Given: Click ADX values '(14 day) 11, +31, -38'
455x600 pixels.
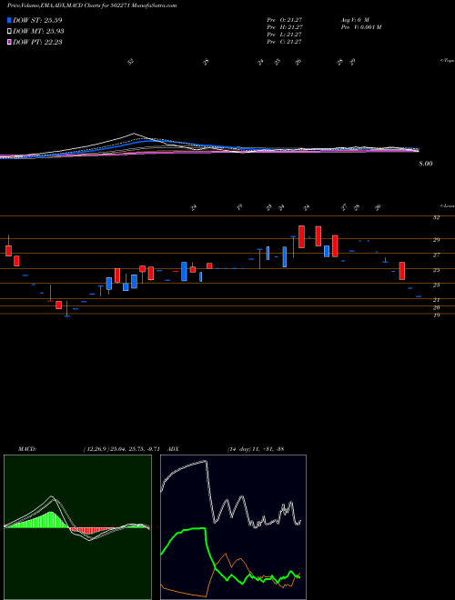Looking at the screenshot, I should (x=255, y=448).
